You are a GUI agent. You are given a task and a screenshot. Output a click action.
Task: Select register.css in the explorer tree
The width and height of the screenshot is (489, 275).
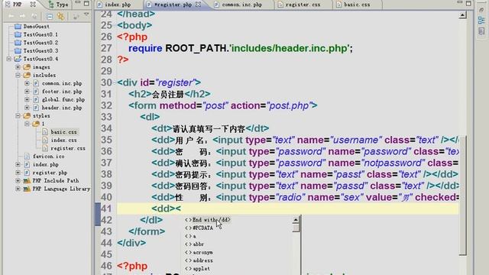tap(68, 148)
